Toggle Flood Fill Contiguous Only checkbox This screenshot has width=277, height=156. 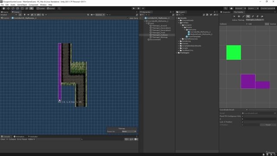242,116
